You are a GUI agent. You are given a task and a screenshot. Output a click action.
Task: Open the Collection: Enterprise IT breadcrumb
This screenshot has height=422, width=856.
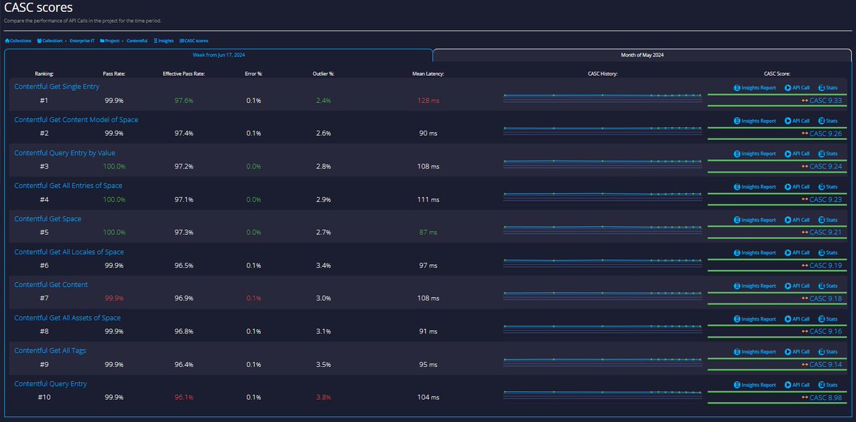click(x=66, y=41)
